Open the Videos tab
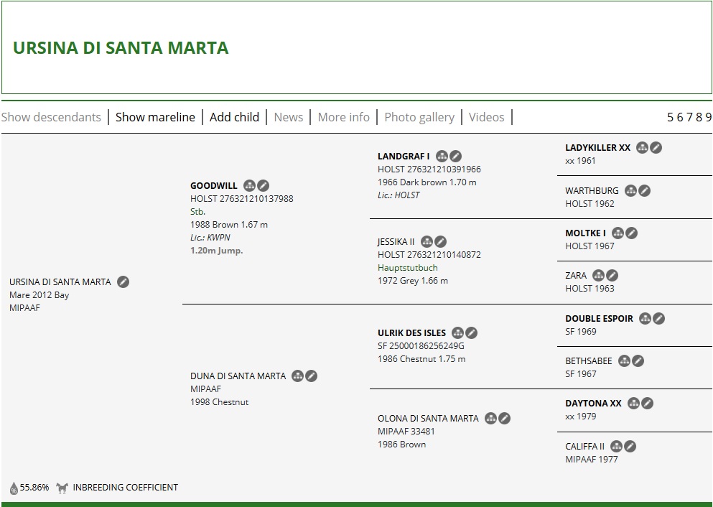 (x=487, y=117)
